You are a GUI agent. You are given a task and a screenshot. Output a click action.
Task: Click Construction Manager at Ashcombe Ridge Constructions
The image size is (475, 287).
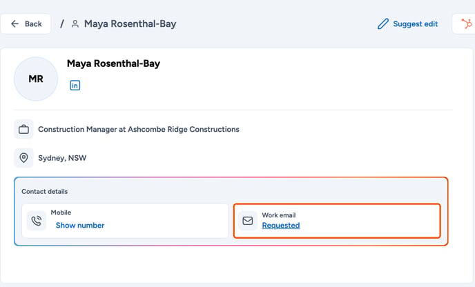[139, 129]
